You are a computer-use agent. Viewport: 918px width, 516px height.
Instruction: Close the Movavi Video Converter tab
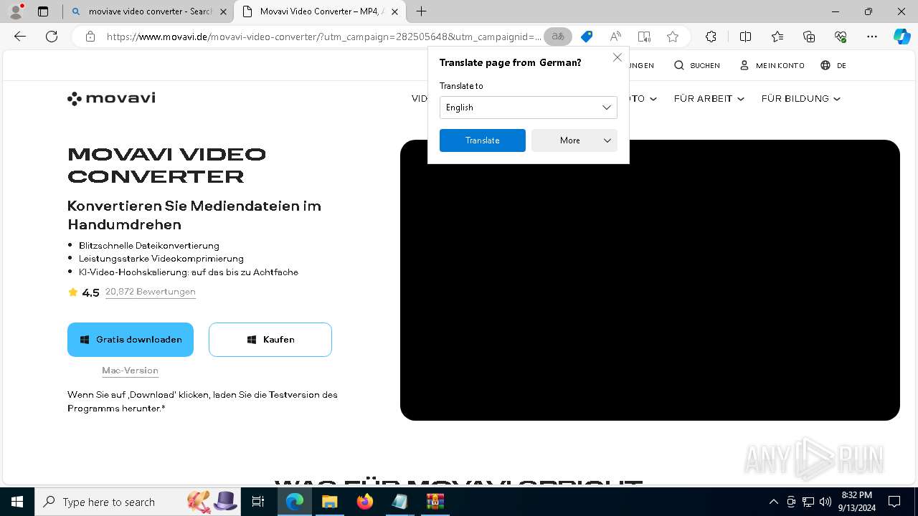(x=394, y=11)
